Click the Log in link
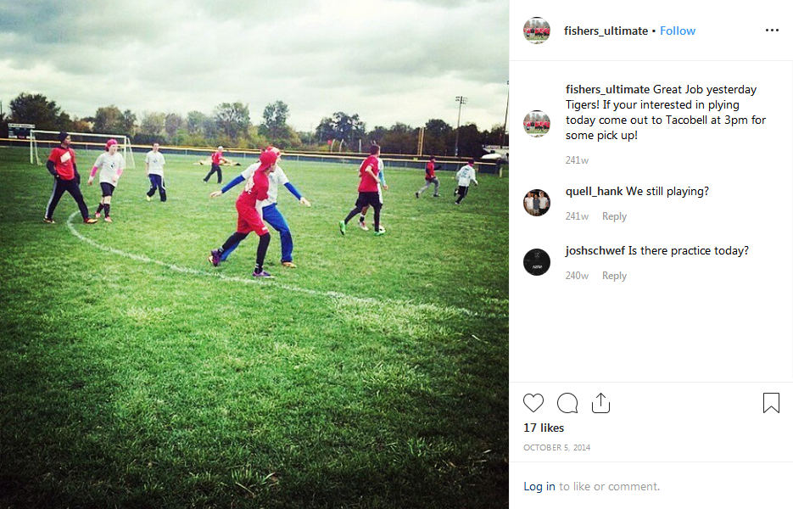Viewport: 793px width, 509px height. pyautogui.click(x=539, y=486)
